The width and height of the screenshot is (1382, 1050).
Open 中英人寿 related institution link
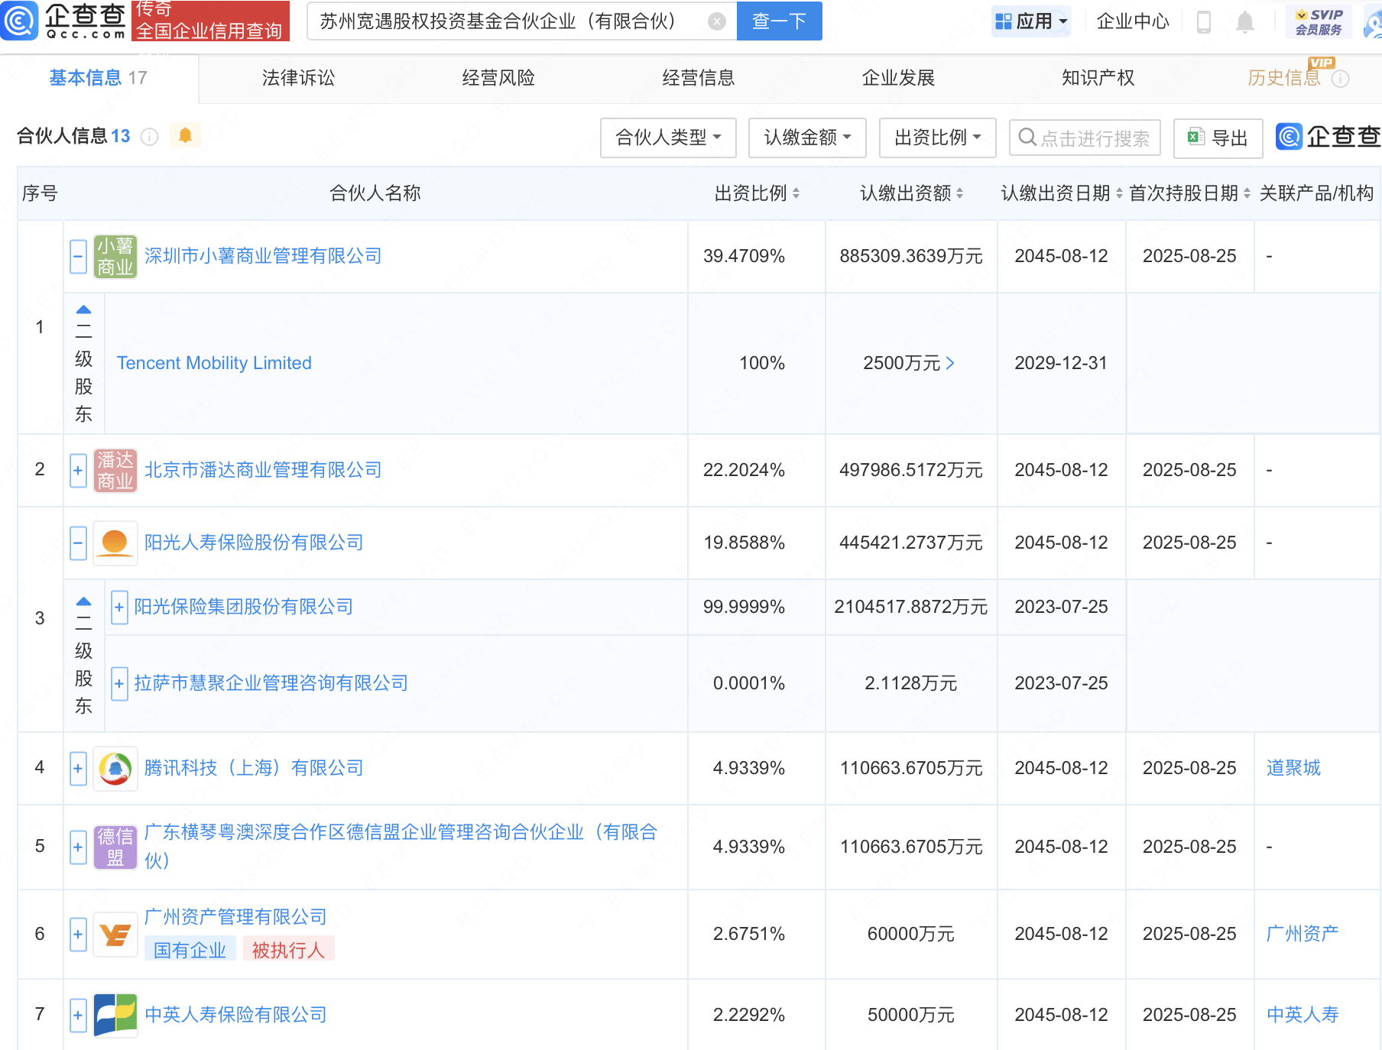(x=1303, y=1015)
